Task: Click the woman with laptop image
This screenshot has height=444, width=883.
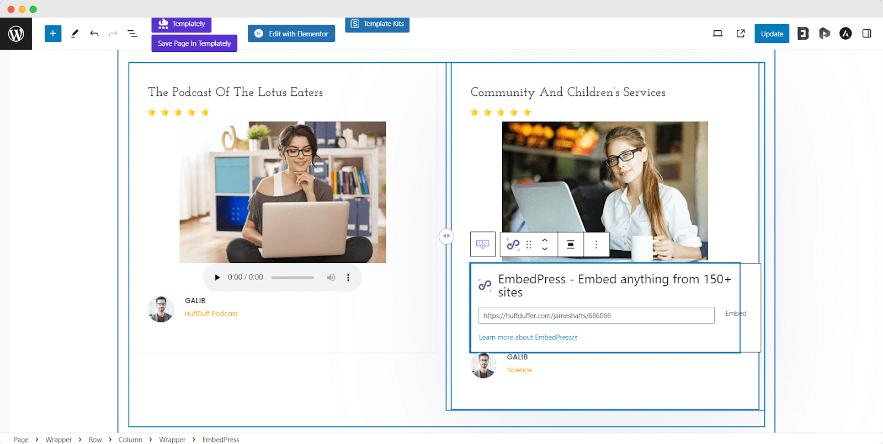Action: (283, 192)
